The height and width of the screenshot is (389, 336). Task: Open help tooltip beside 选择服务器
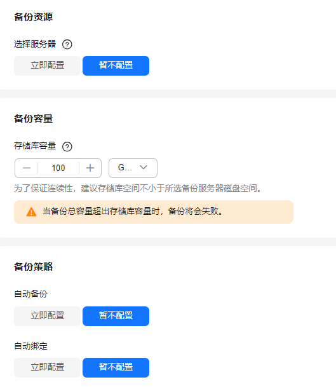click(67, 44)
